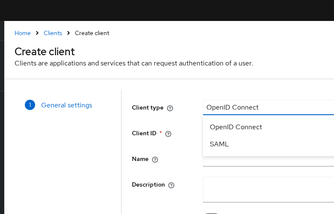Go to Home breadcrumb link
Viewport: 334px width, 214px height.
23,33
